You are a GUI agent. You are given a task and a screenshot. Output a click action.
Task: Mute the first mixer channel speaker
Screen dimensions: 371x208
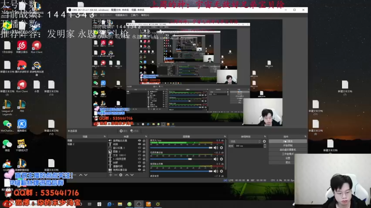click(216, 148)
